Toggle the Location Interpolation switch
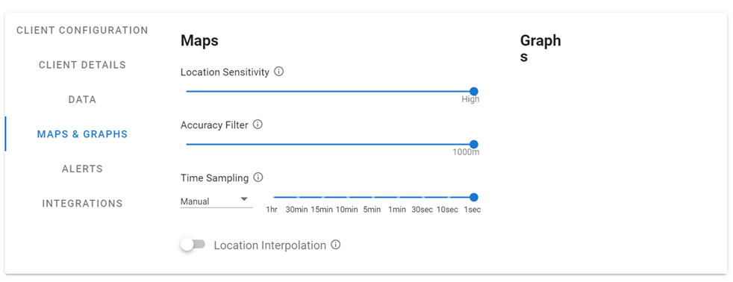Image resolution: width=733 pixels, height=282 pixels. click(193, 245)
